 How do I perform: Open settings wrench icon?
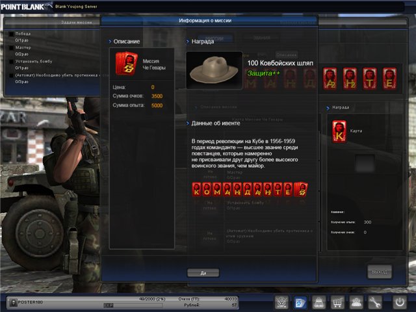[374, 302]
